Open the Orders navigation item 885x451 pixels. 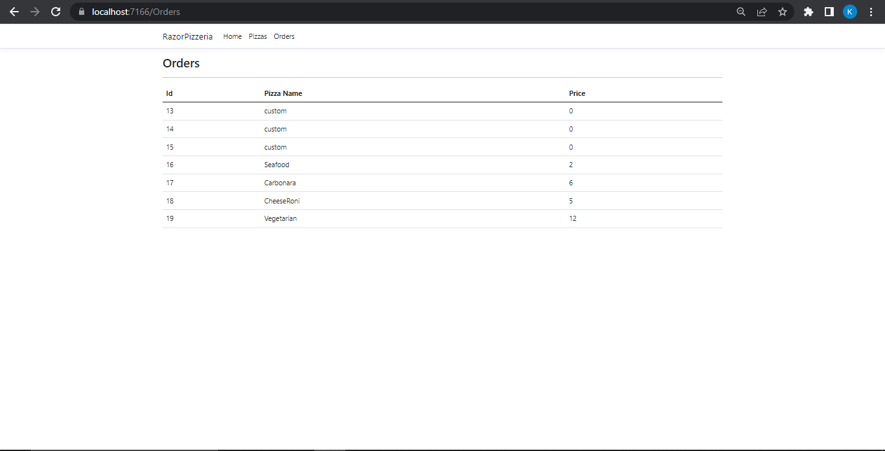click(284, 36)
